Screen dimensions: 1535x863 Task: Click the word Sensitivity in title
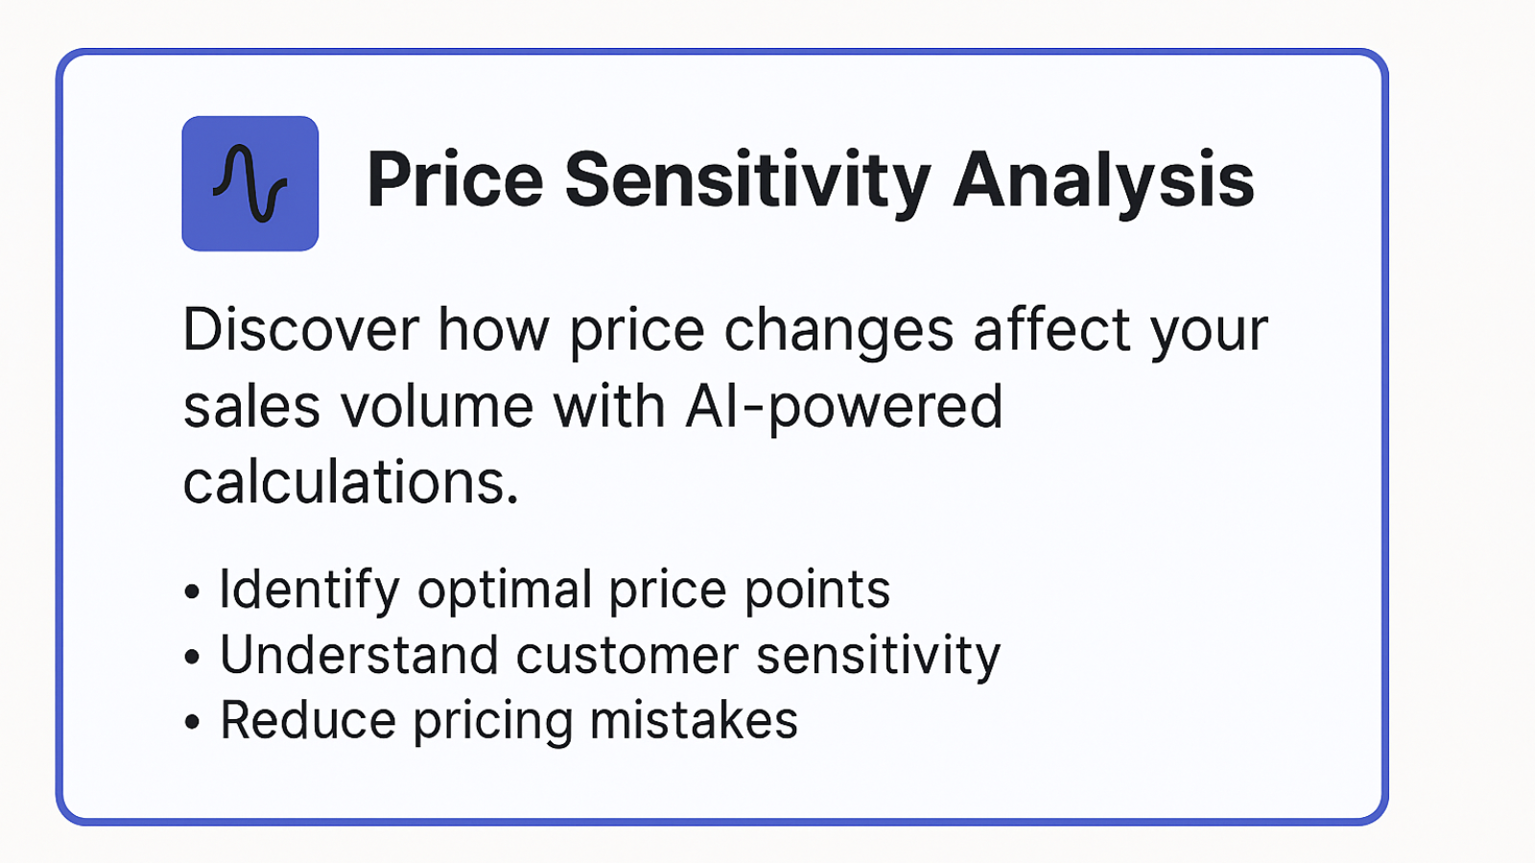748,181
